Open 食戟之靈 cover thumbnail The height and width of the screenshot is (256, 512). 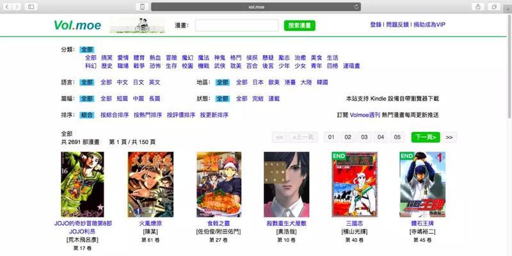pyautogui.click(x=219, y=184)
